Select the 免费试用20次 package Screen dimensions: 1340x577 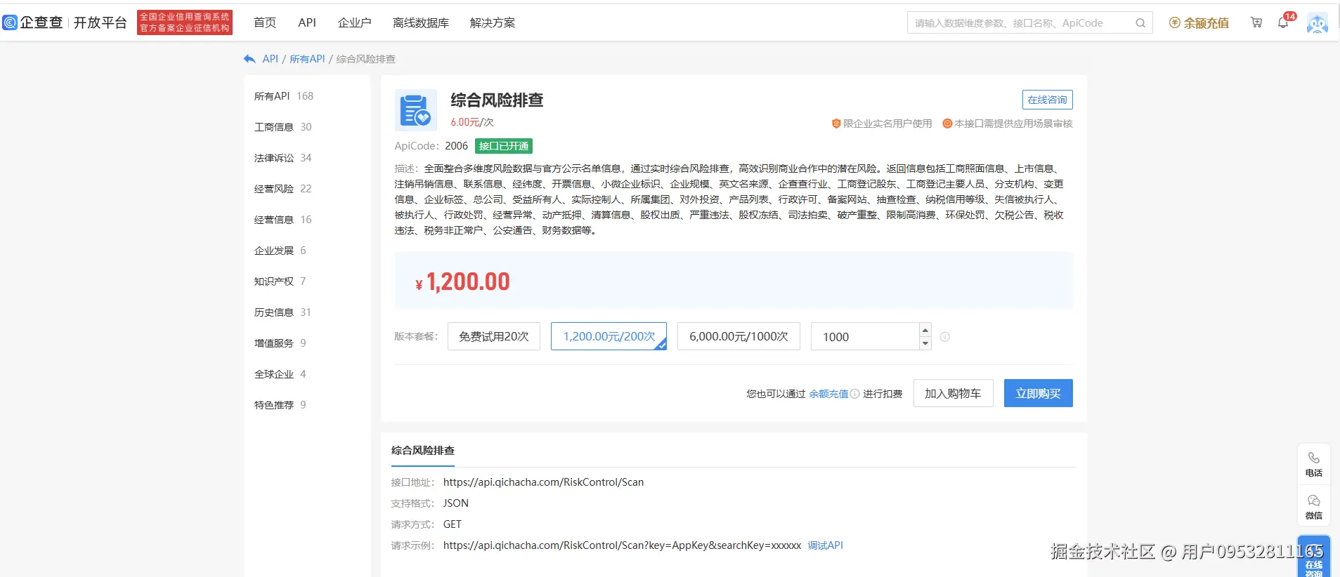494,336
